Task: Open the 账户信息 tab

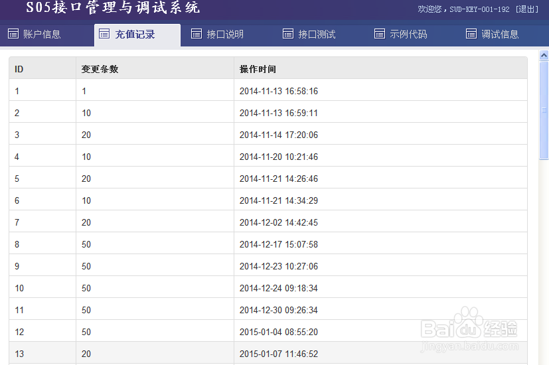Action: pos(35,34)
